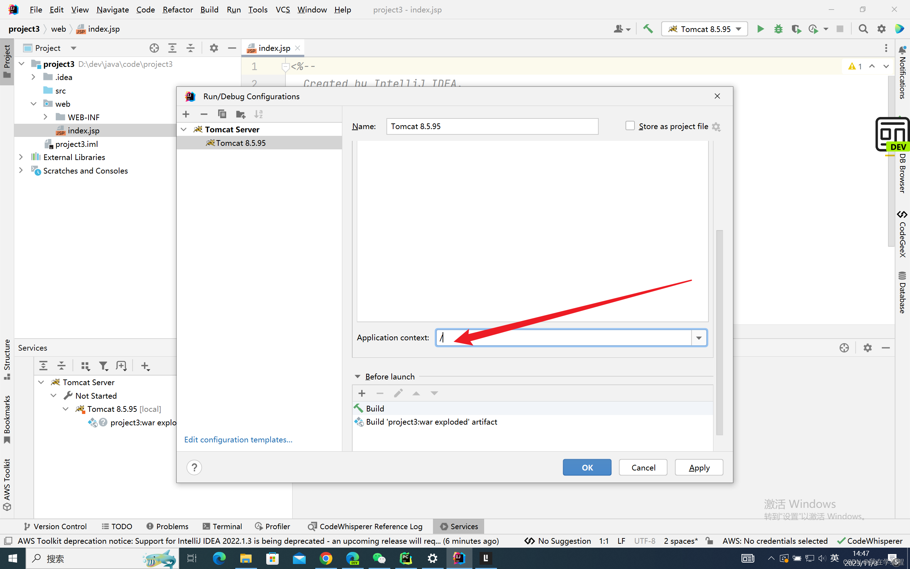Add new configuration with plus icon
The image size is (910, 569).
click(186, 114)
